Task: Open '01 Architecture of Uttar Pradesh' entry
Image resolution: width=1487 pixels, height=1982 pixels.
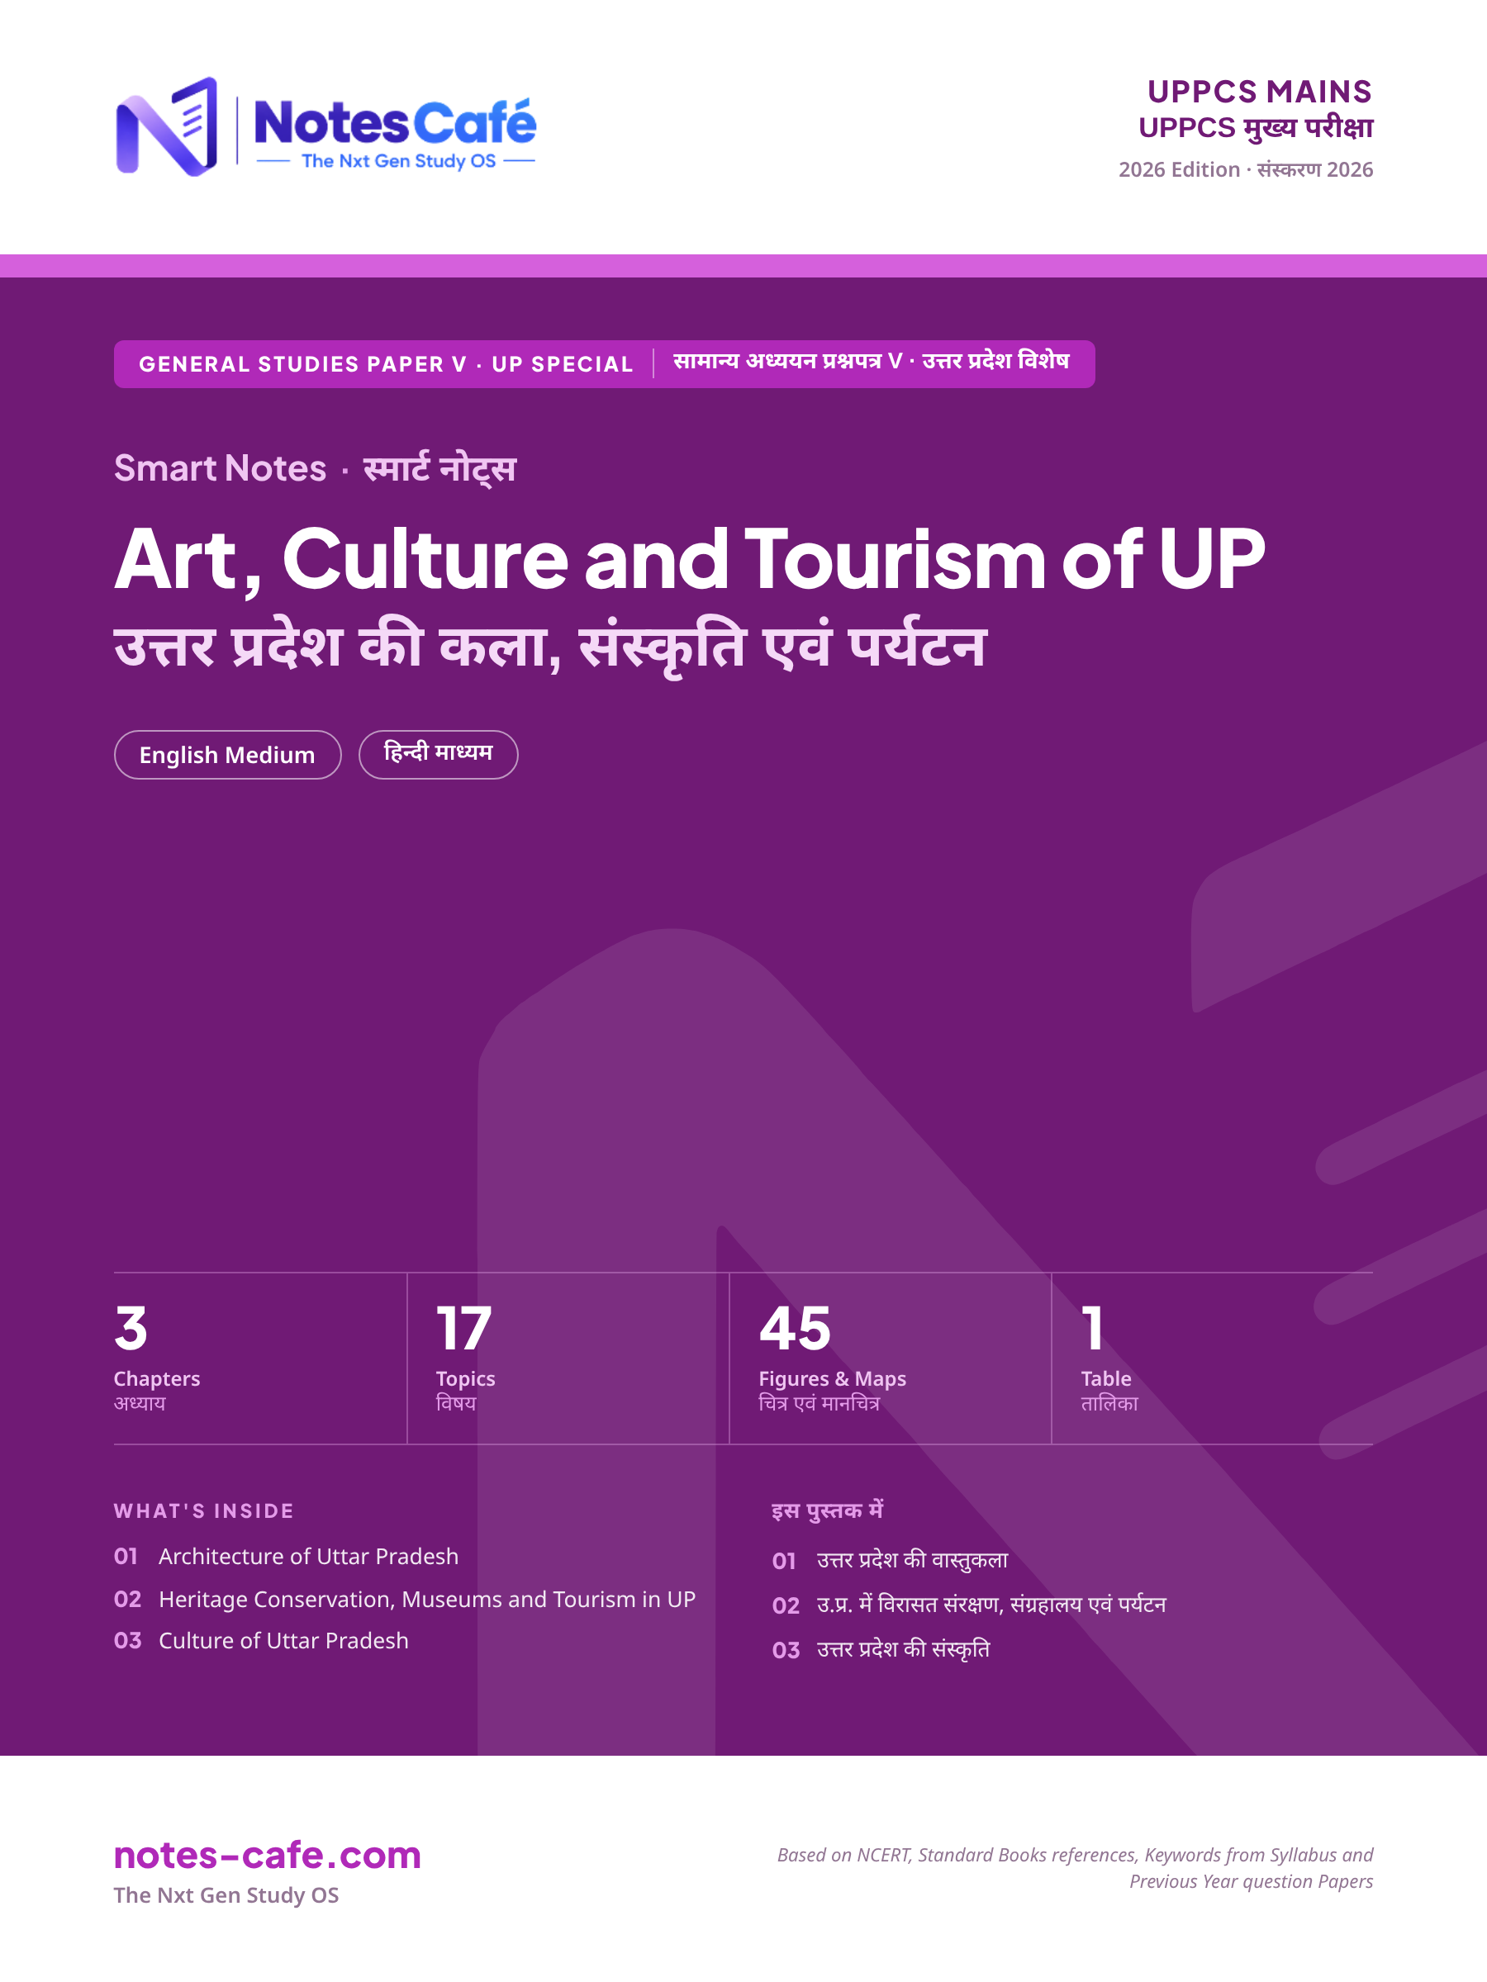Action: [x=286, y=1557]
